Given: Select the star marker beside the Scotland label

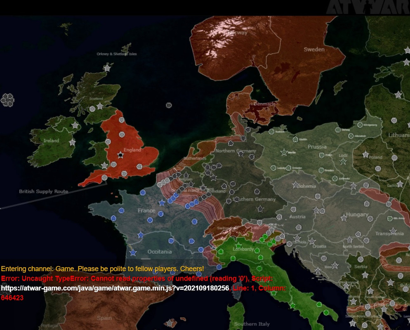Looking at the screenshot, I should click(x=100, y=106).
